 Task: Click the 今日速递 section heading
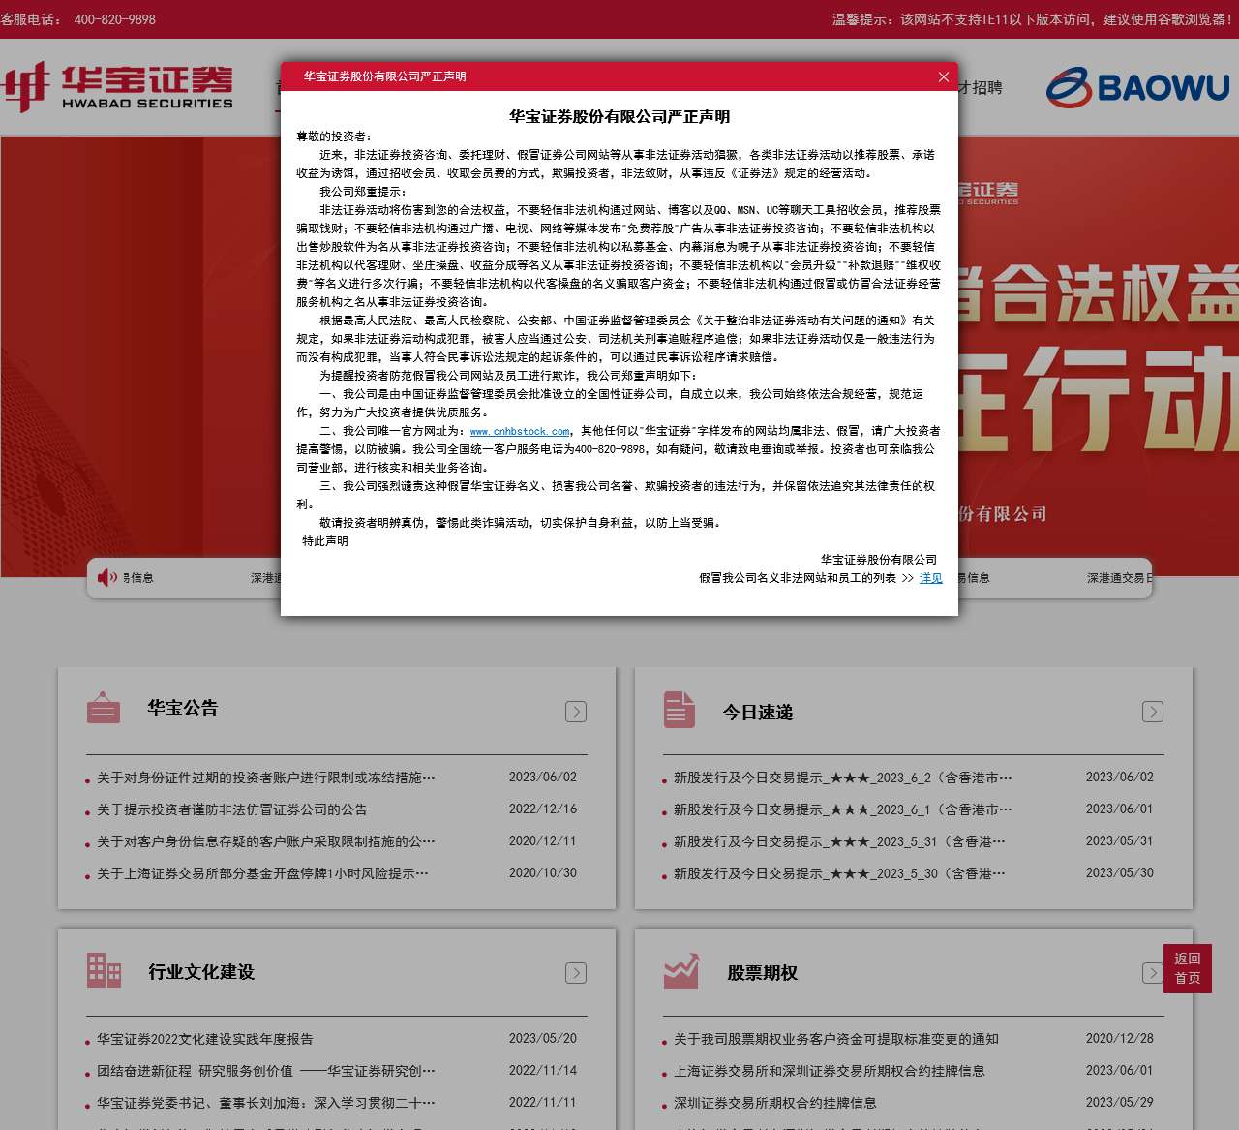tap(758, 713)
